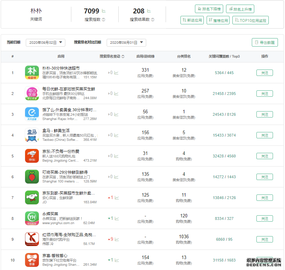Click 导出数据 export button
This screenshot has height=270, width=285.
coord(265,42)
